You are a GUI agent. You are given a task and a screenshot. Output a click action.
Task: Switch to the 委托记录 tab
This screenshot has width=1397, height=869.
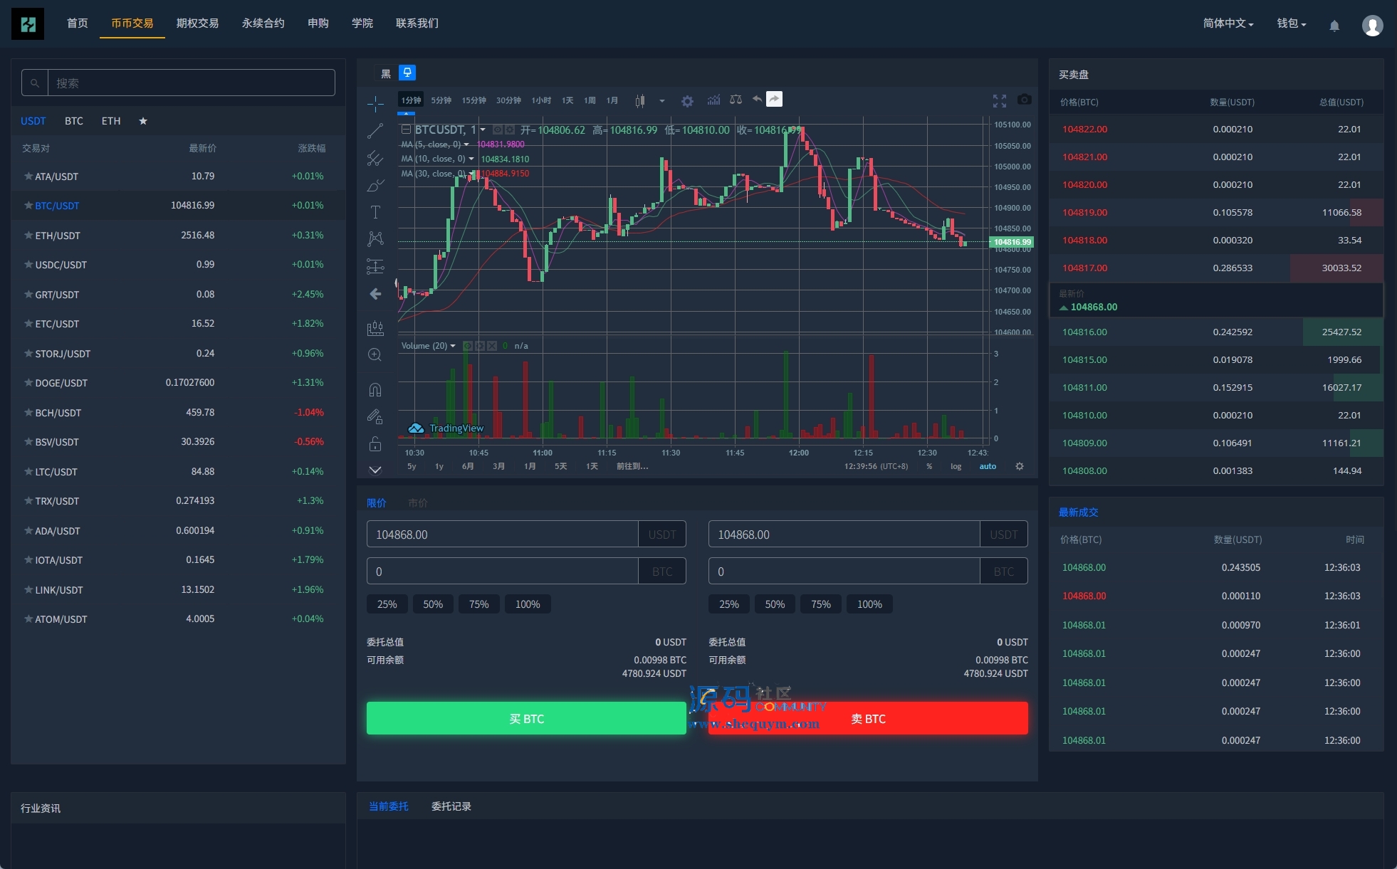click(x=451, y=806)
